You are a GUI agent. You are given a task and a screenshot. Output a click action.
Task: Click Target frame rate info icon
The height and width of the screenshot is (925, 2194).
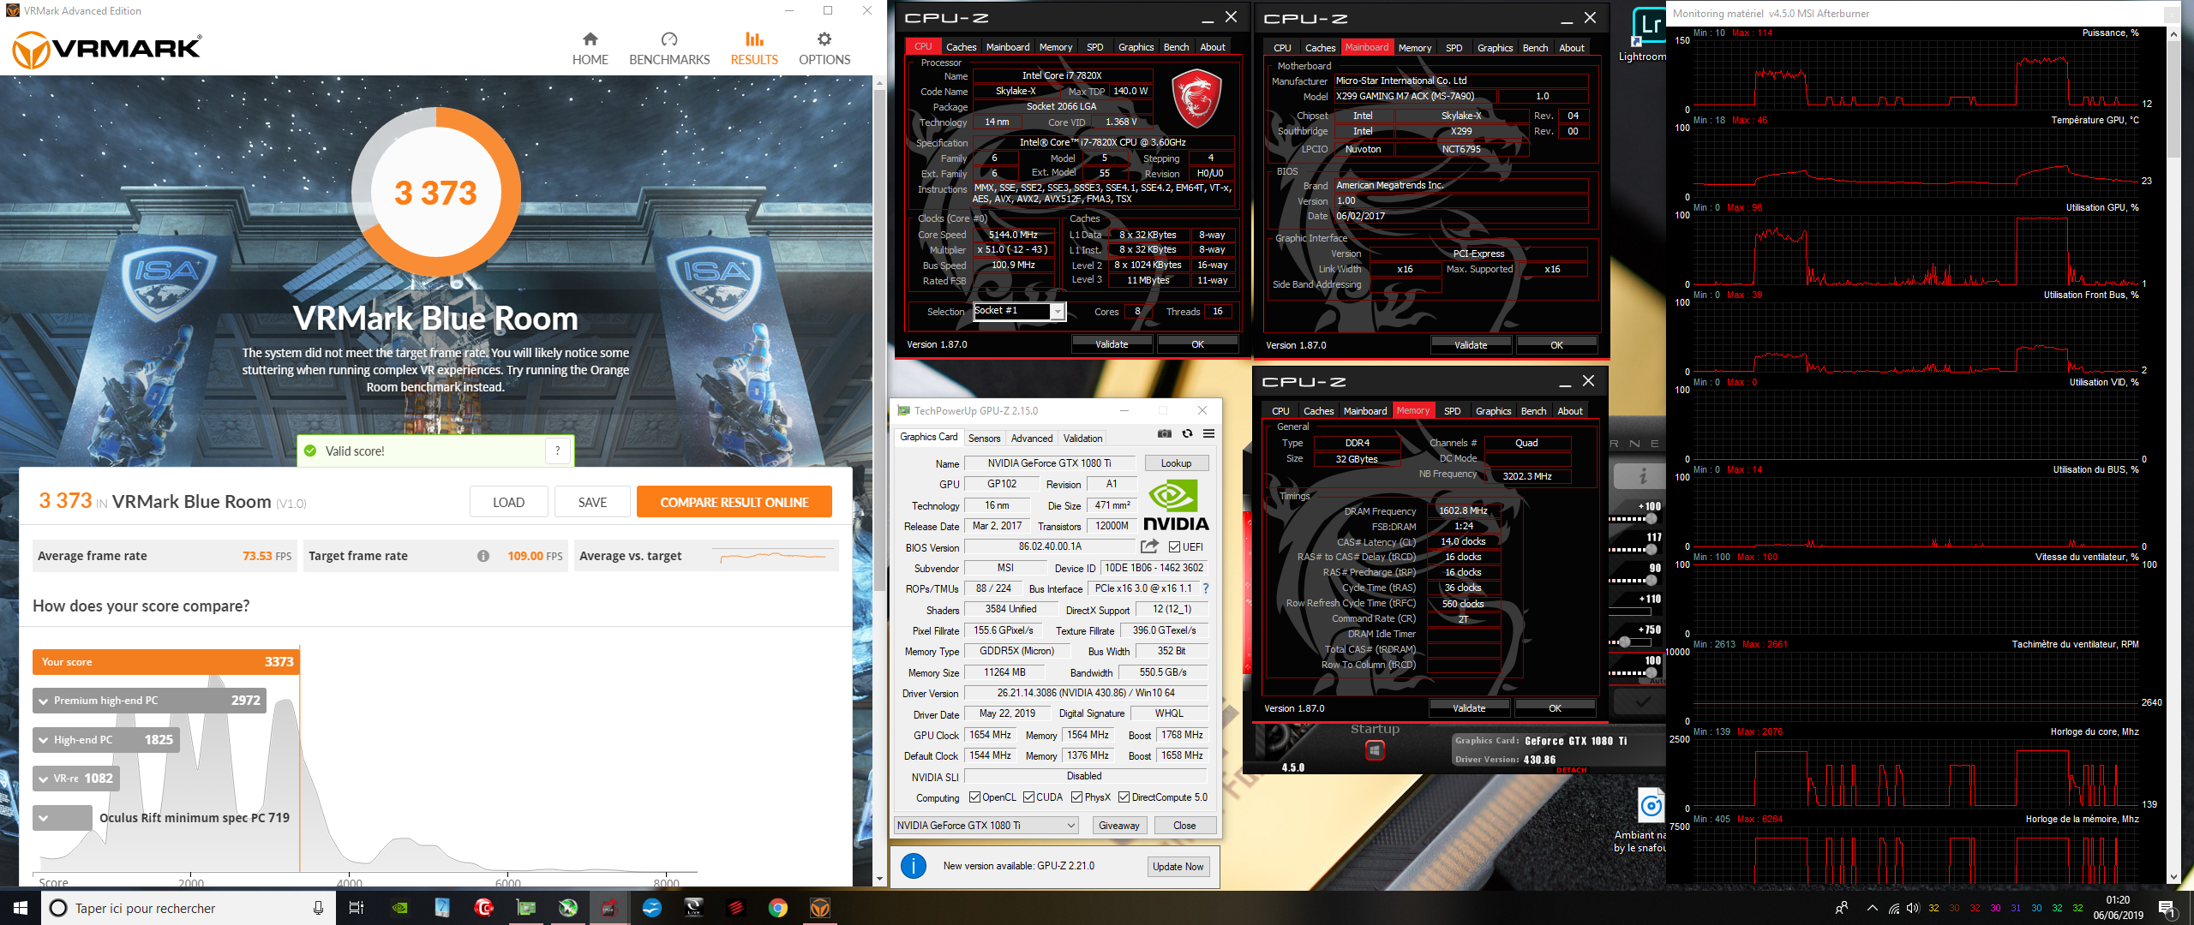click(483, 556)
